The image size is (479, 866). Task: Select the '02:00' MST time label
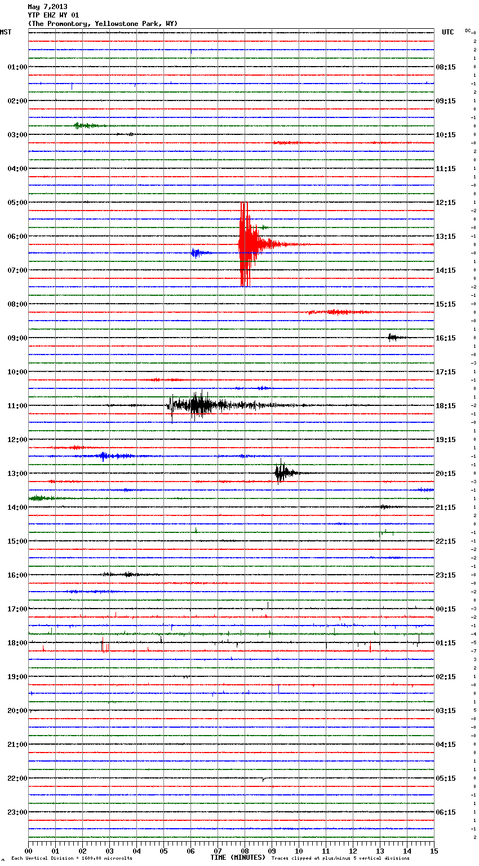coord(17,101)
